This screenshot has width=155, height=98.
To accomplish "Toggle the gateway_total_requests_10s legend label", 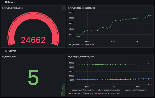I will (83, 45).
